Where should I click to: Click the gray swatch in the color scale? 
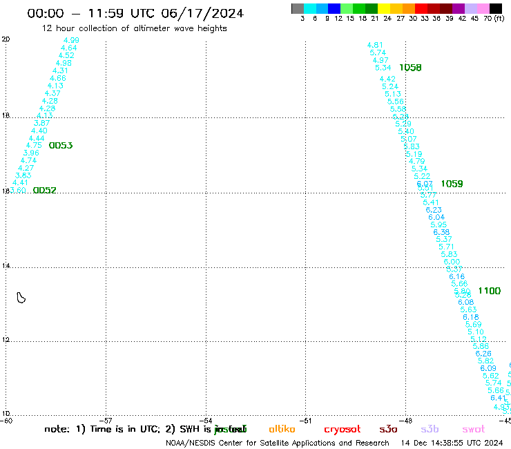pos(298,8)
